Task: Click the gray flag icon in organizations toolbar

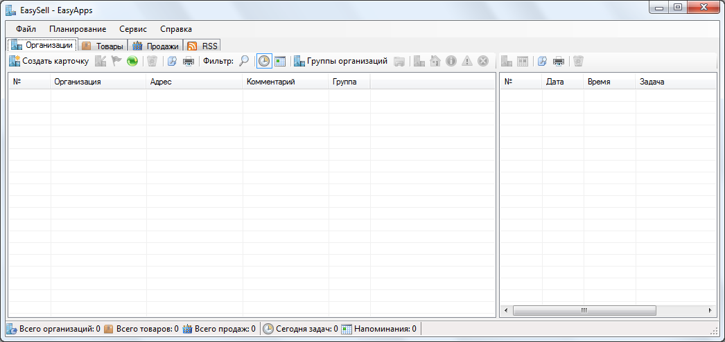Action: [116, 61]
